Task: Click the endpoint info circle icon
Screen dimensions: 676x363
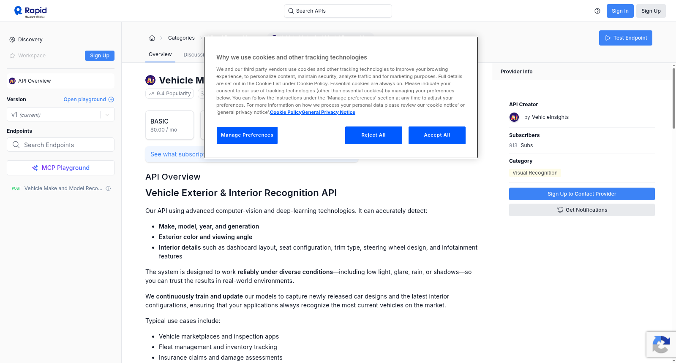Action: (x=108, y=188)
